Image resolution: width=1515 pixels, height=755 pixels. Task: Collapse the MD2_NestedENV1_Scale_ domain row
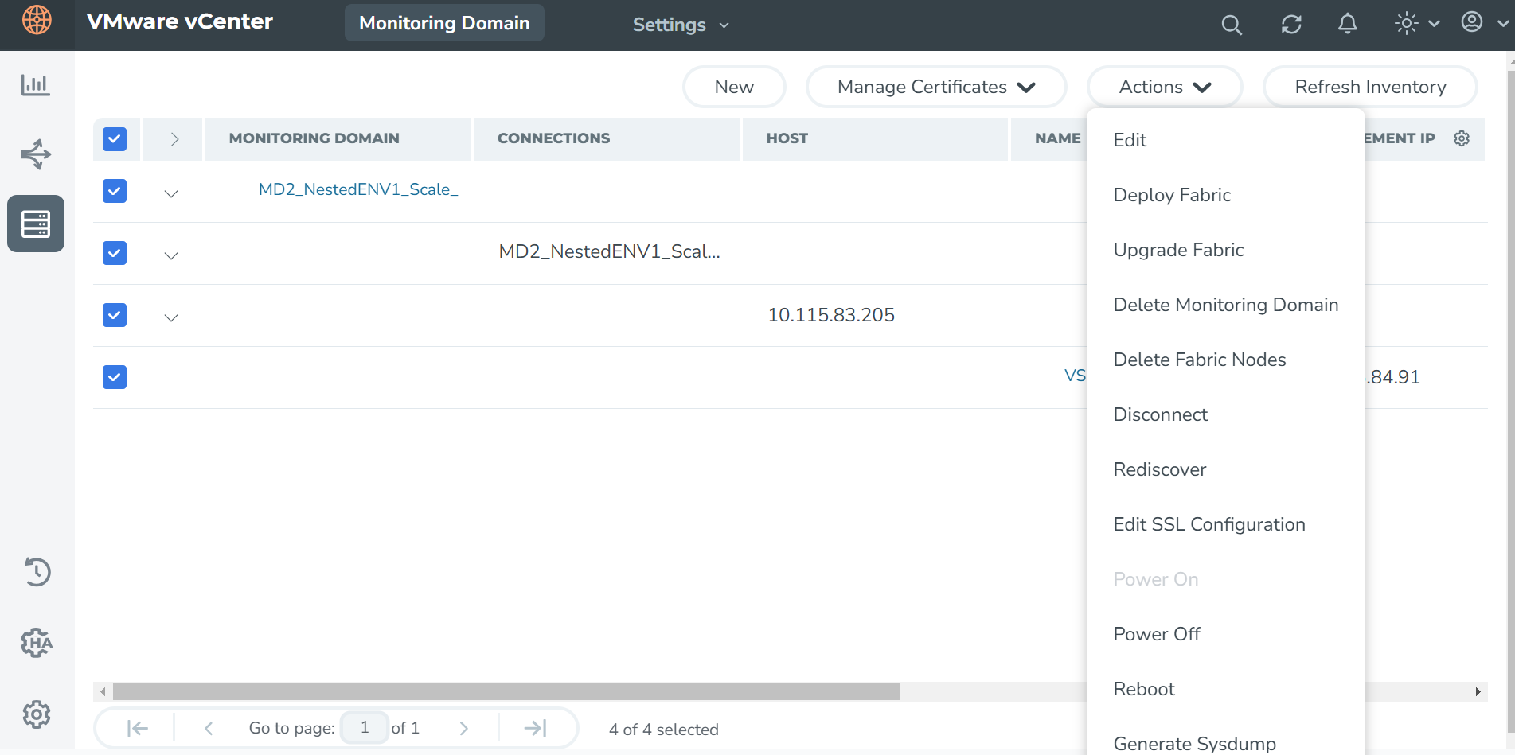170,193
